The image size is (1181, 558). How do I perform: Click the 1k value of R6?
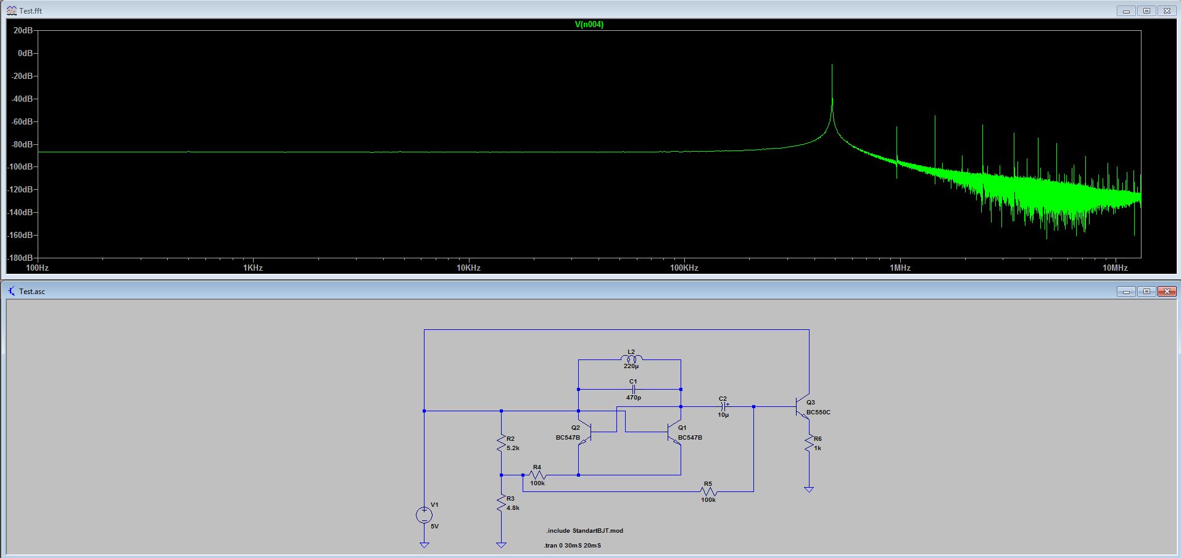pos(818,448)
